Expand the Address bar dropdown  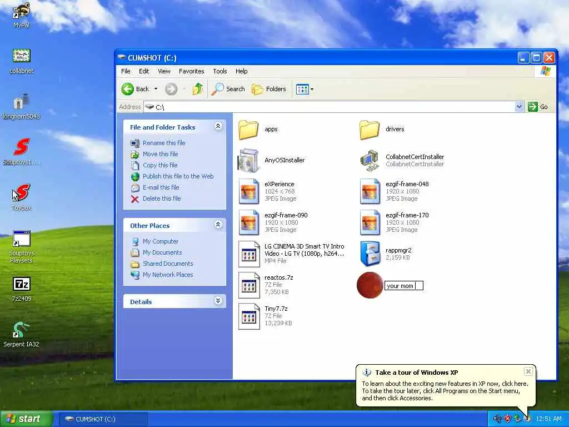pos(520,107)
